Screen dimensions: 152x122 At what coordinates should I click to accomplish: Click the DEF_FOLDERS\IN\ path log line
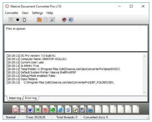tap(60, 82)
